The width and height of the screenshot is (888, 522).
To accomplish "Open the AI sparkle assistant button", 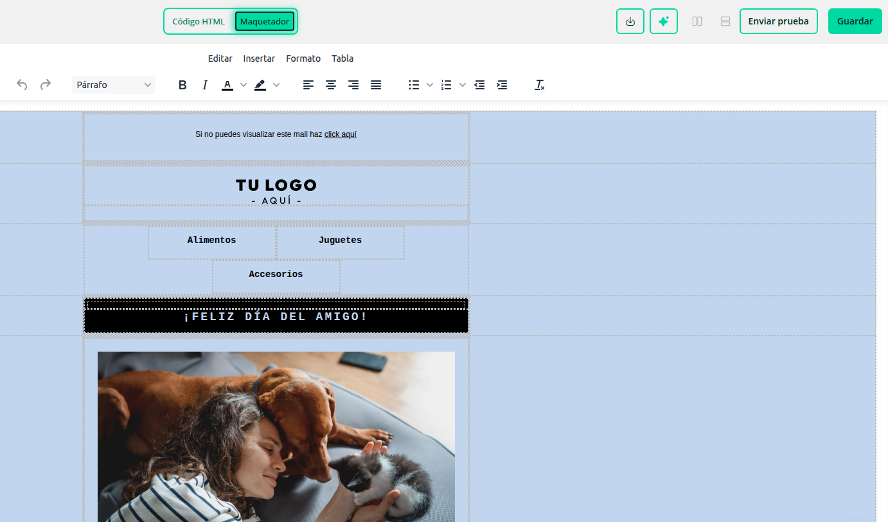I will point(663,21).
